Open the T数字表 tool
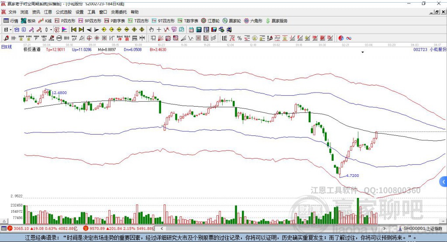 tap(188, 21)
